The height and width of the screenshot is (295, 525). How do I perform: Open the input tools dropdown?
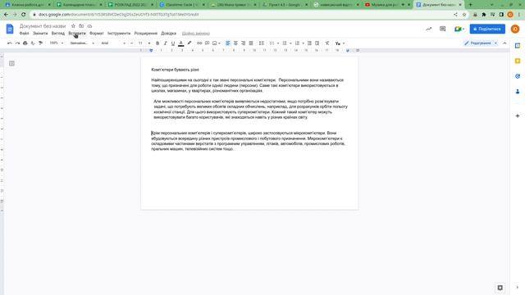point(340,43)
